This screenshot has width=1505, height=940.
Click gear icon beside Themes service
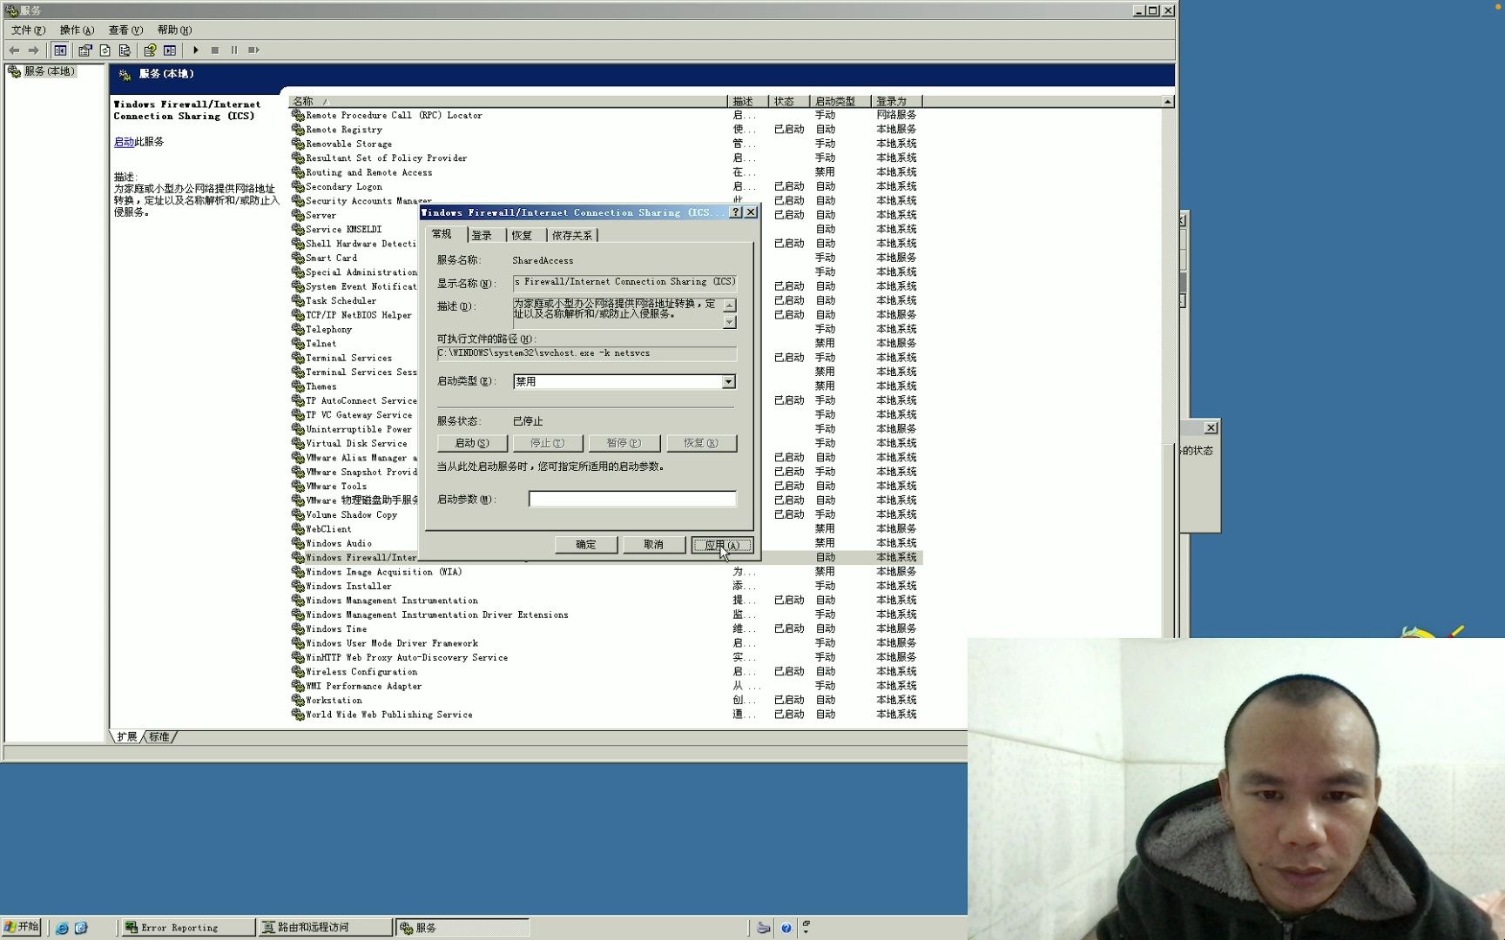(x=298, y=386)
